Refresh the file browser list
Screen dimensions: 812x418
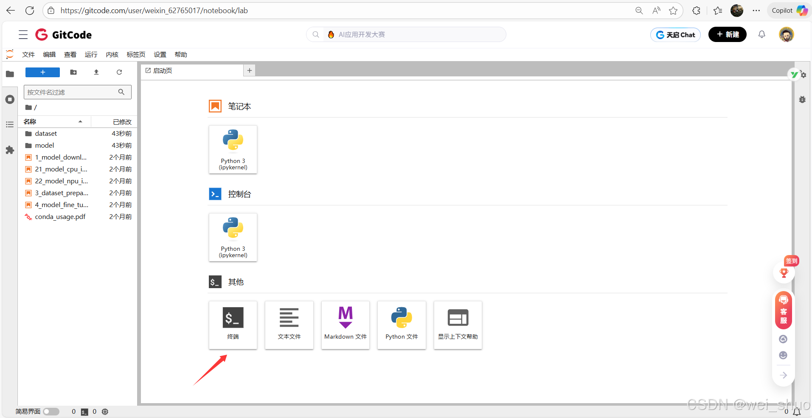click(119, 72)
